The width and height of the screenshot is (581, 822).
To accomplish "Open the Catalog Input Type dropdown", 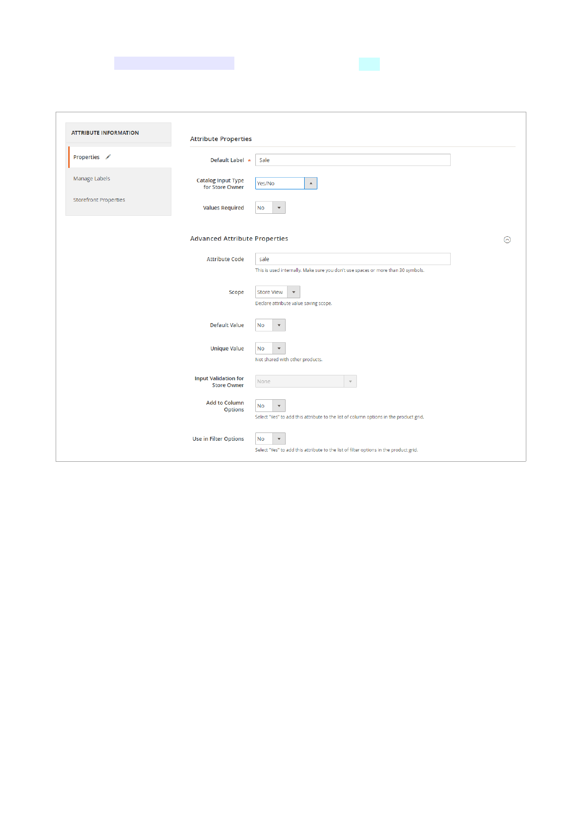I will point(286,184).
